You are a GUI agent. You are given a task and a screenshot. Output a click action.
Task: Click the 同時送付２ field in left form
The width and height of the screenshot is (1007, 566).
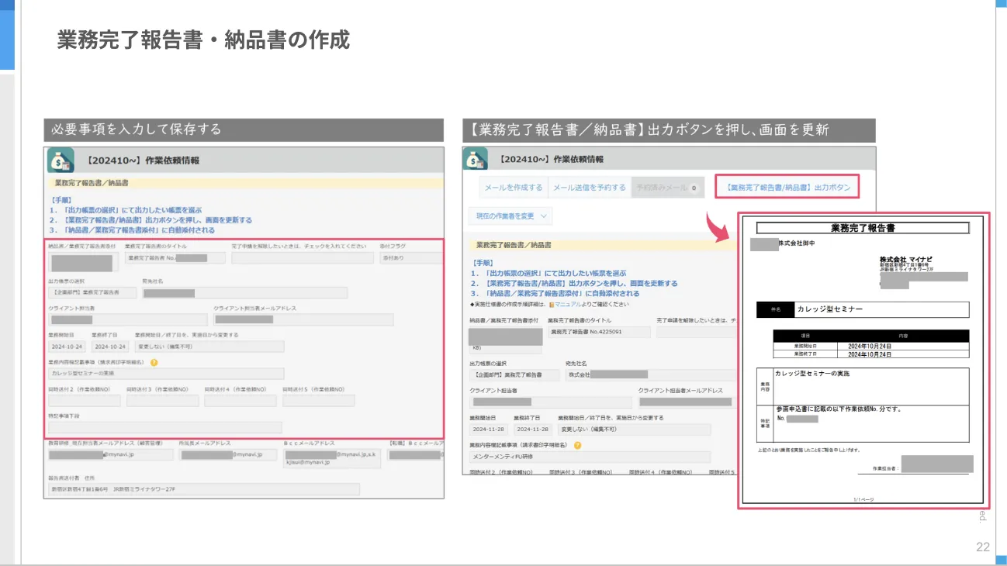click(85, 401)
